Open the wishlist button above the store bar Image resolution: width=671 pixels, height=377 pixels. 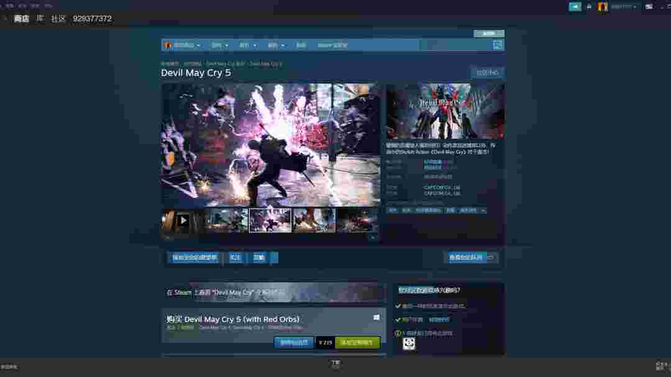489,34
